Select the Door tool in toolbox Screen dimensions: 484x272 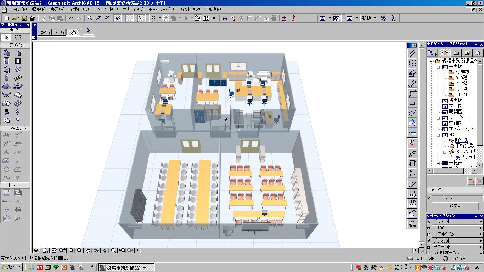point(6,61)
